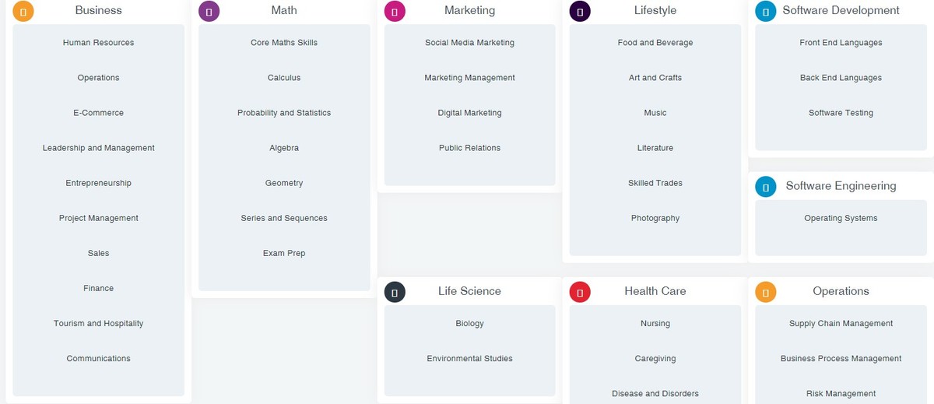Click the blue Software Engineering category icon
The width and height of the screenshot is (934, 404).
coord(766,187)
